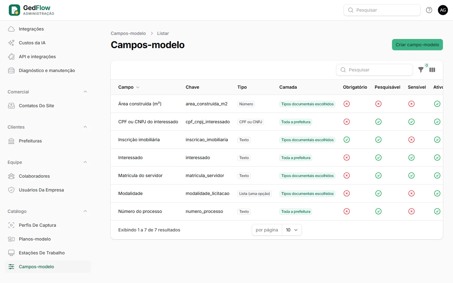Collapse the Clientes sidebar group

click(85, 127)
